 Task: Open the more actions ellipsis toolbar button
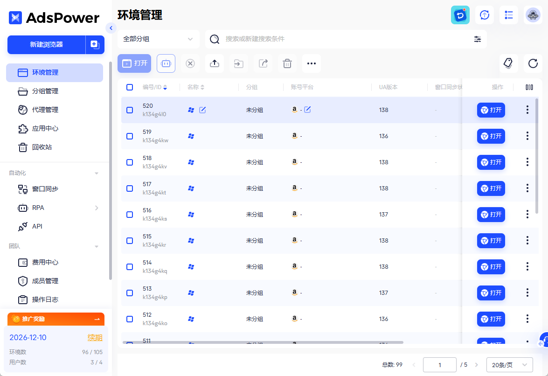312,63
